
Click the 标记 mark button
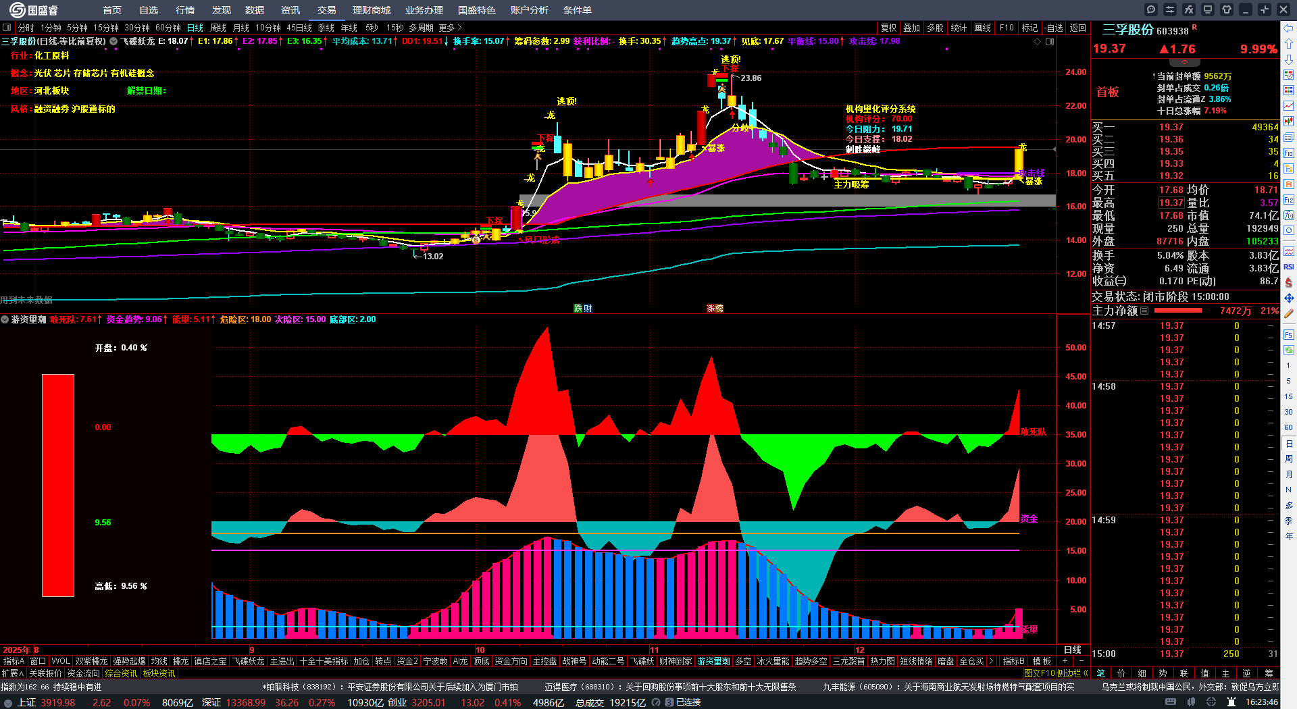pyautogui.click(x=1029, y=28)
